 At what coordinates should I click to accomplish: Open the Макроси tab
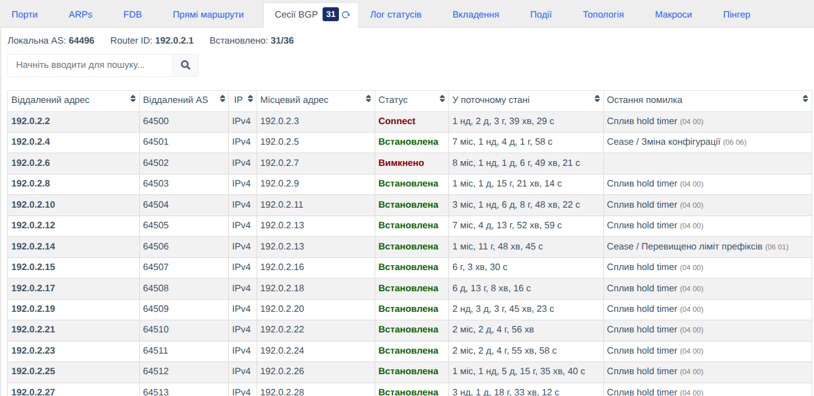[674, 15]
